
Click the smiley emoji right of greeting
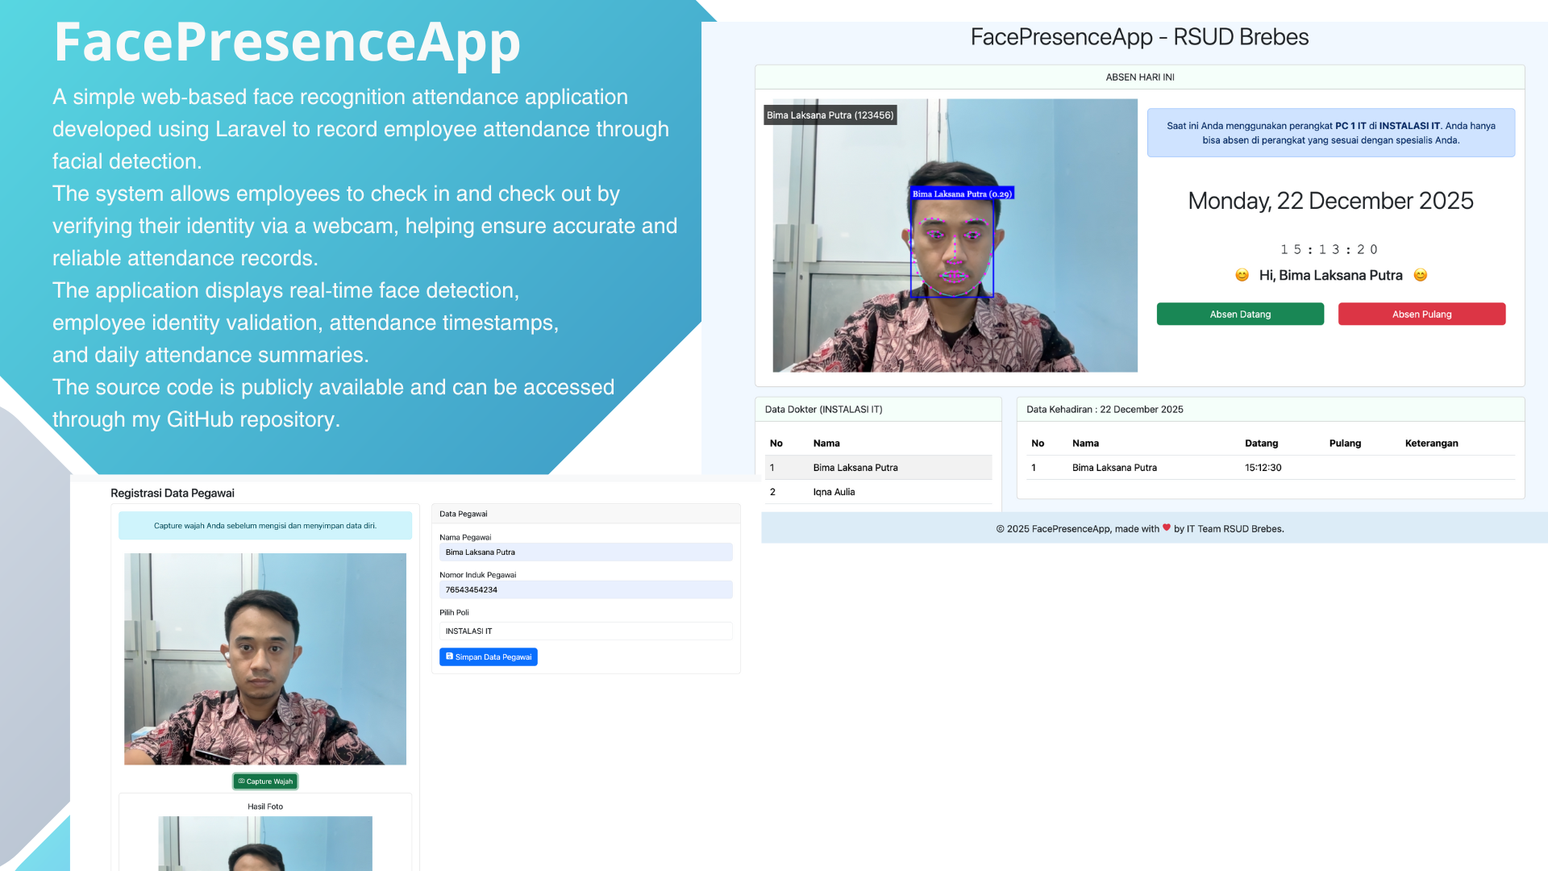1421,276
